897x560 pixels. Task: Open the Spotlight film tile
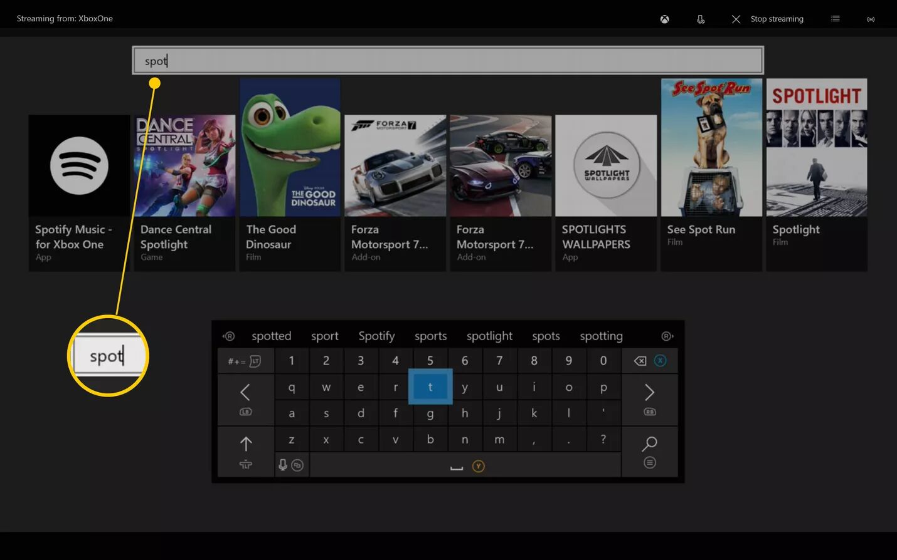[817, 175]
